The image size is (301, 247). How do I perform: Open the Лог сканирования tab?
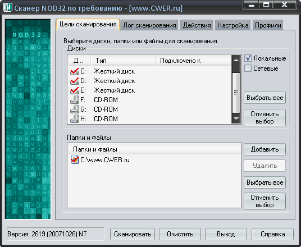(149, 25)
